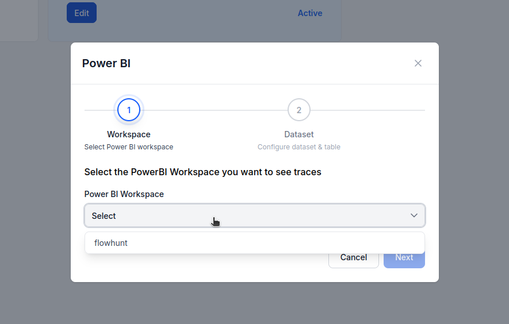
Task: Click the Active status label
Action: pyautogui.click(x=309, y=13)
